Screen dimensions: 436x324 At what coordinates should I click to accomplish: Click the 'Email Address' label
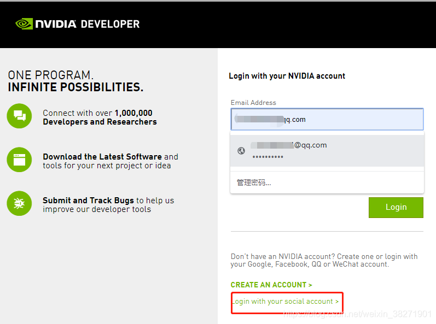click(253, 103)
